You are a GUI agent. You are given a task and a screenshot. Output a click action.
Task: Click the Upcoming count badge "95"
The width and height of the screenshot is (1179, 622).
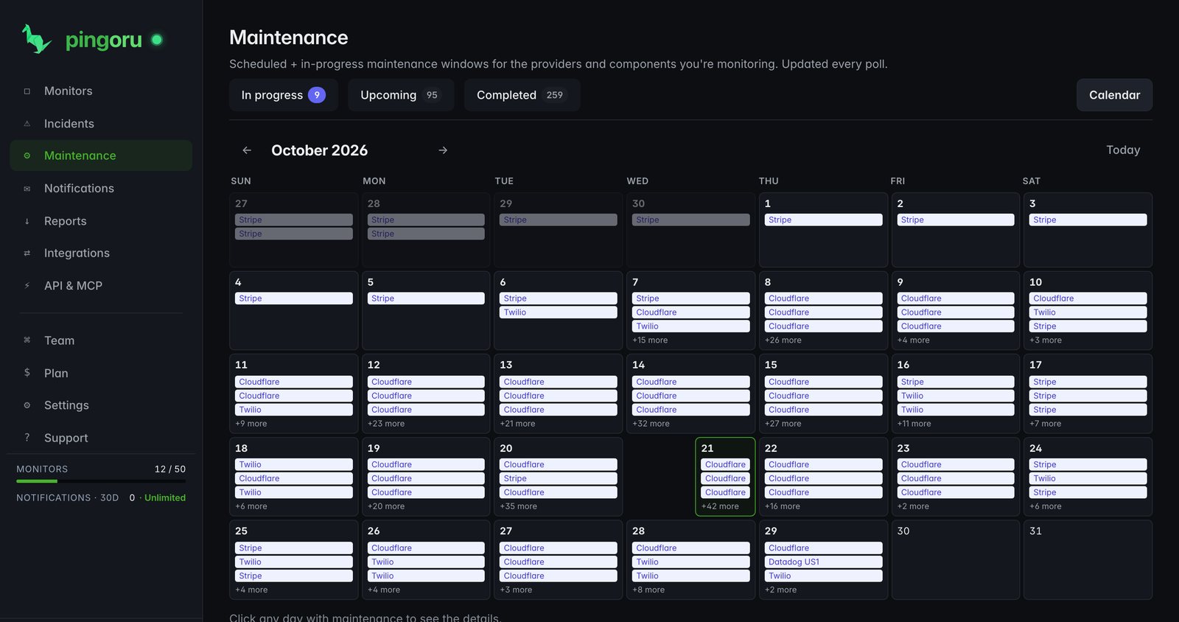[432, 95]
